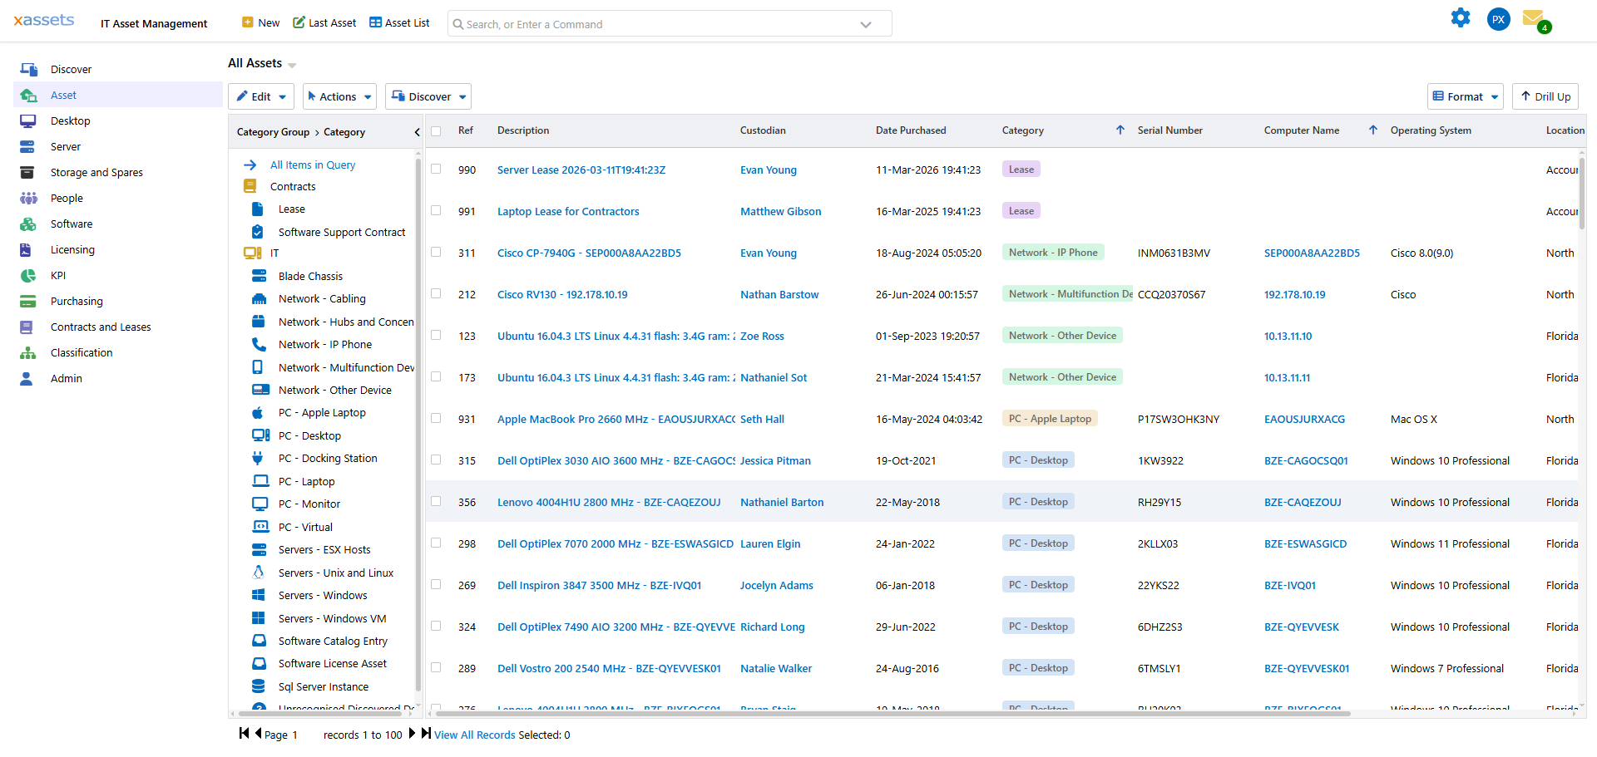Click the settings gear icon in the header
This screenshot has height=757, width=1597.
[1461, 17]
